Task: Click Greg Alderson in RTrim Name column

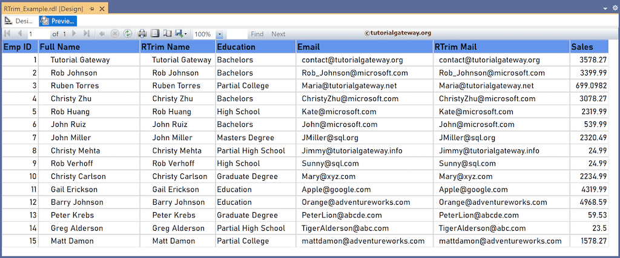Action: point(179,228)
